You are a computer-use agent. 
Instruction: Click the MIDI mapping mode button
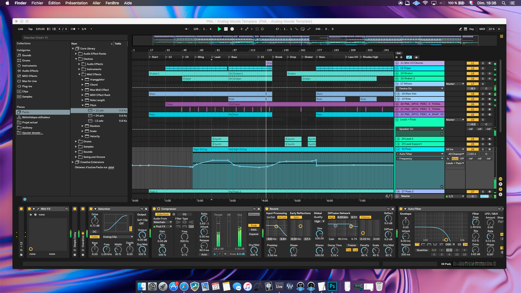[x=483, y=29]
